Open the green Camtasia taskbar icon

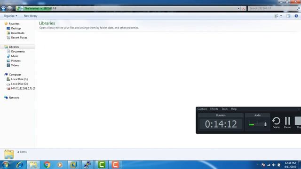102,165
